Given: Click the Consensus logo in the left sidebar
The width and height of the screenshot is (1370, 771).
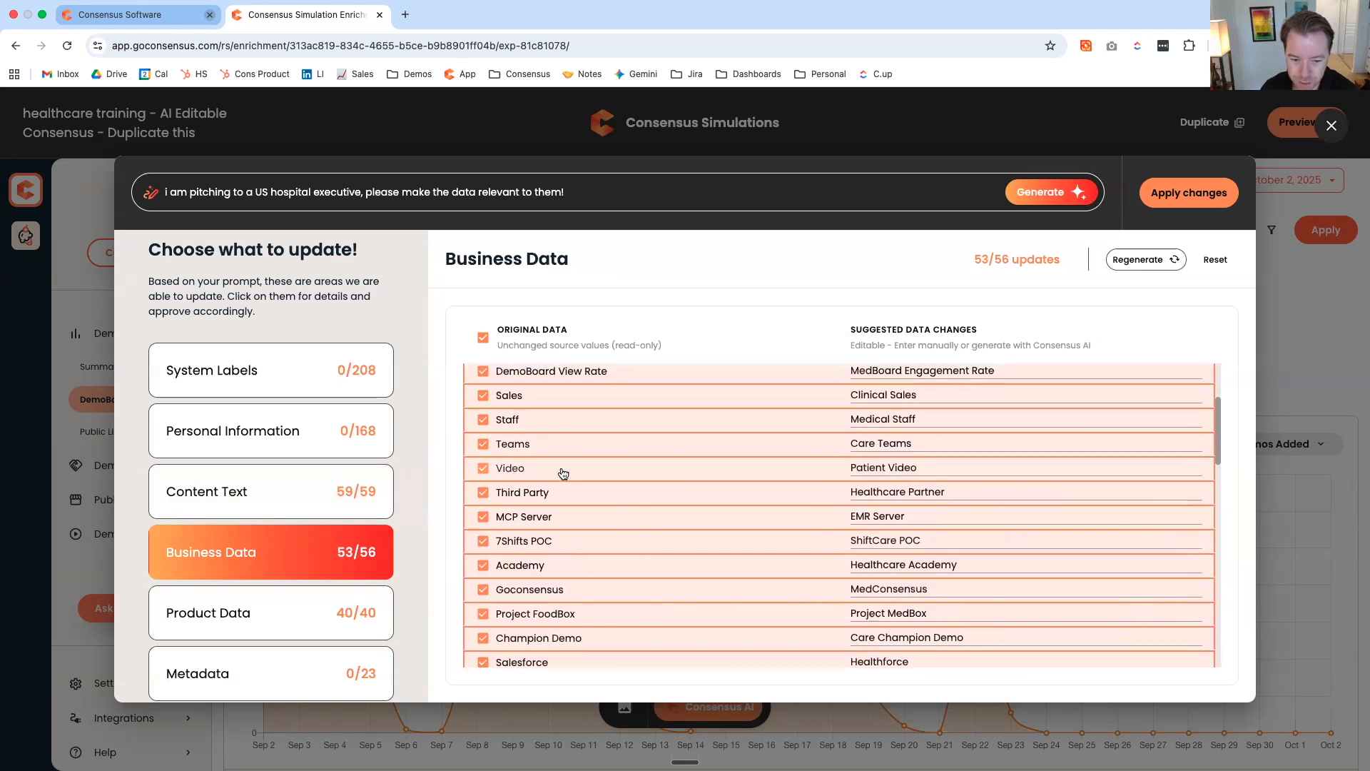Looking at the screenshot, I should (26, 189).
